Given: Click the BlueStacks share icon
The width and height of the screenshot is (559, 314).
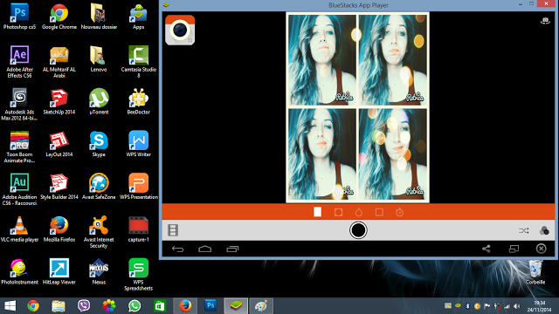Looking at the screenshot, I should pos(487,249).
